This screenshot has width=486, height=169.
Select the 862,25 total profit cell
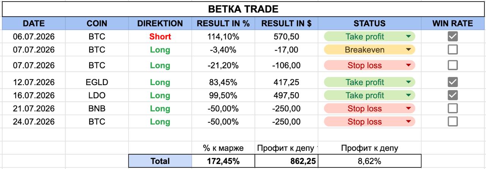tap(286, 161)
